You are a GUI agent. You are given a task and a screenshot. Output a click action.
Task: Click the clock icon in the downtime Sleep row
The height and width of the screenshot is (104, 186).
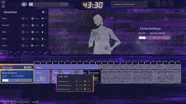coord(23,46)
